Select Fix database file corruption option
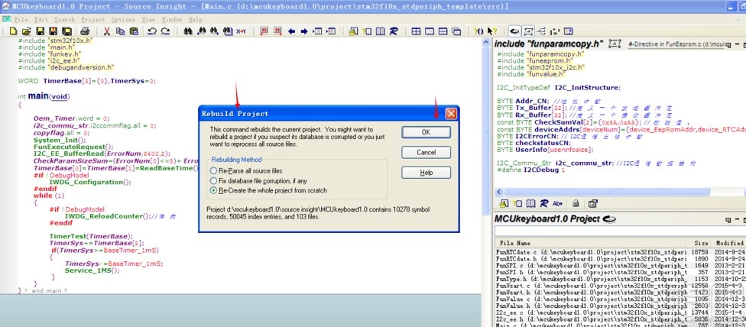 pyautogui.click(x=259, y=180)
